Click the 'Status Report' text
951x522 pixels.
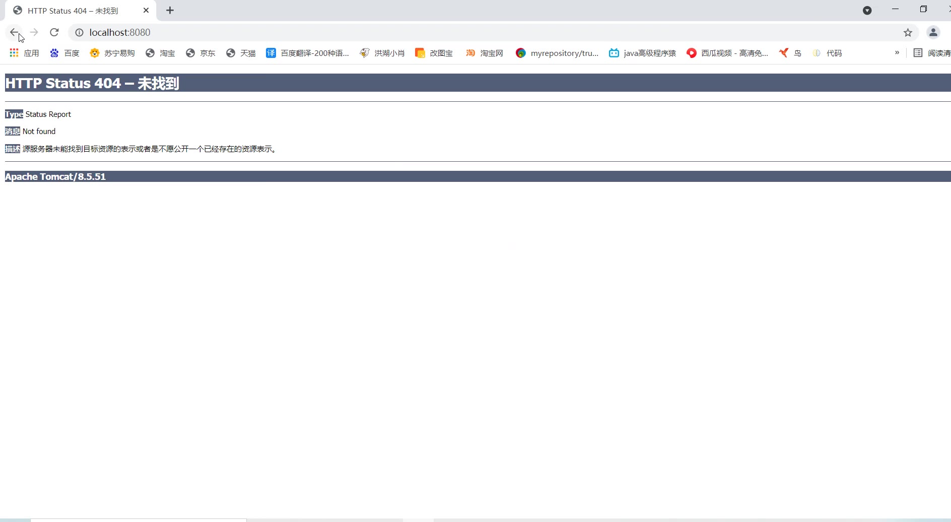48,114
